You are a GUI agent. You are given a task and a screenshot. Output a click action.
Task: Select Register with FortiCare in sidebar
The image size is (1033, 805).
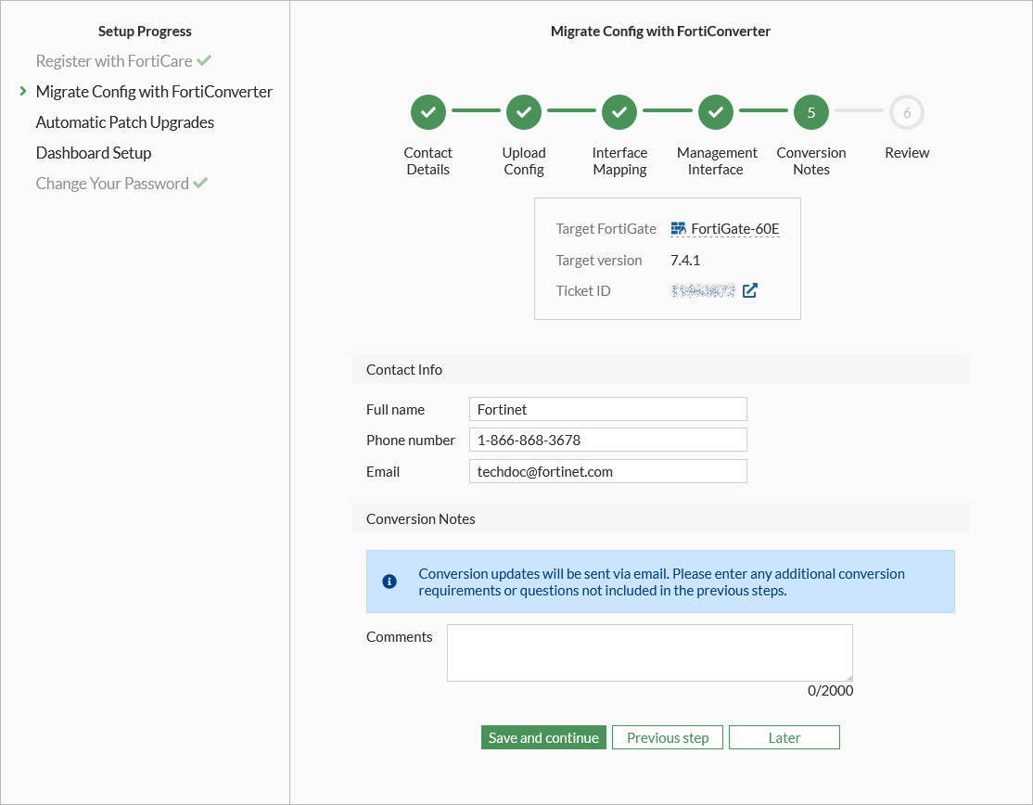[x=114, y=61]
